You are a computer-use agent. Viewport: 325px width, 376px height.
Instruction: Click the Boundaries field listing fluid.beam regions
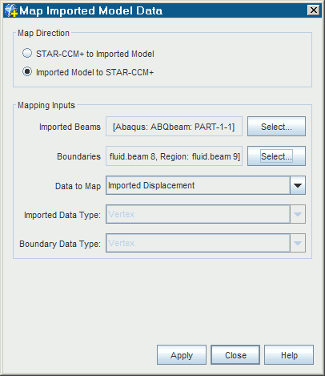coord(174,156)
